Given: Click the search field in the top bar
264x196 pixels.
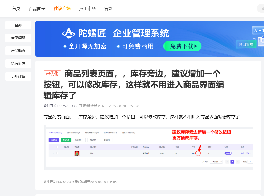Looking at the screenshot, I should tap(261, 8).
